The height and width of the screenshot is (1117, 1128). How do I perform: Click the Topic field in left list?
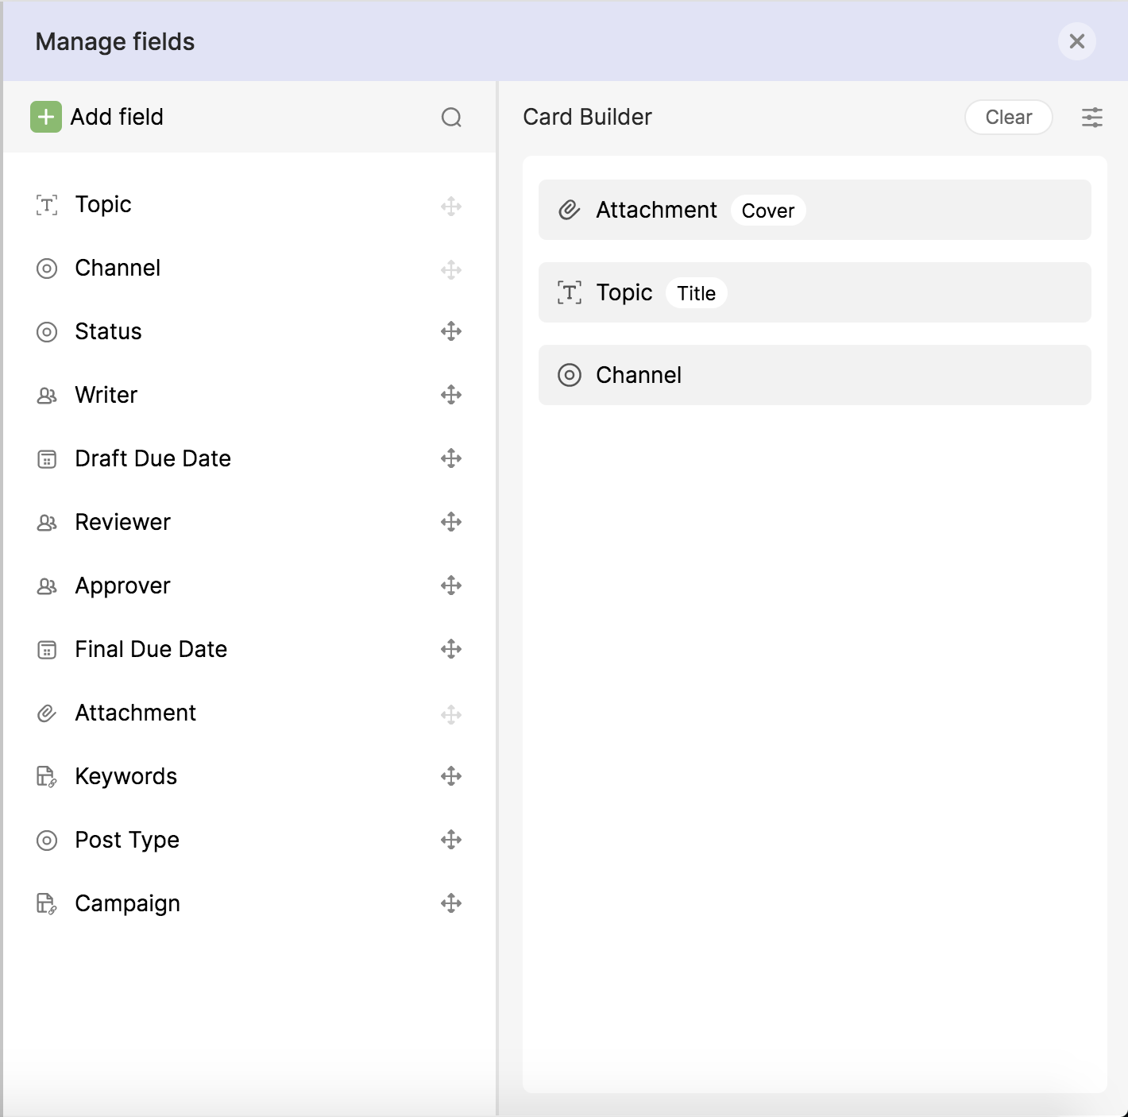pyautogui.click(x=103, y=204)
